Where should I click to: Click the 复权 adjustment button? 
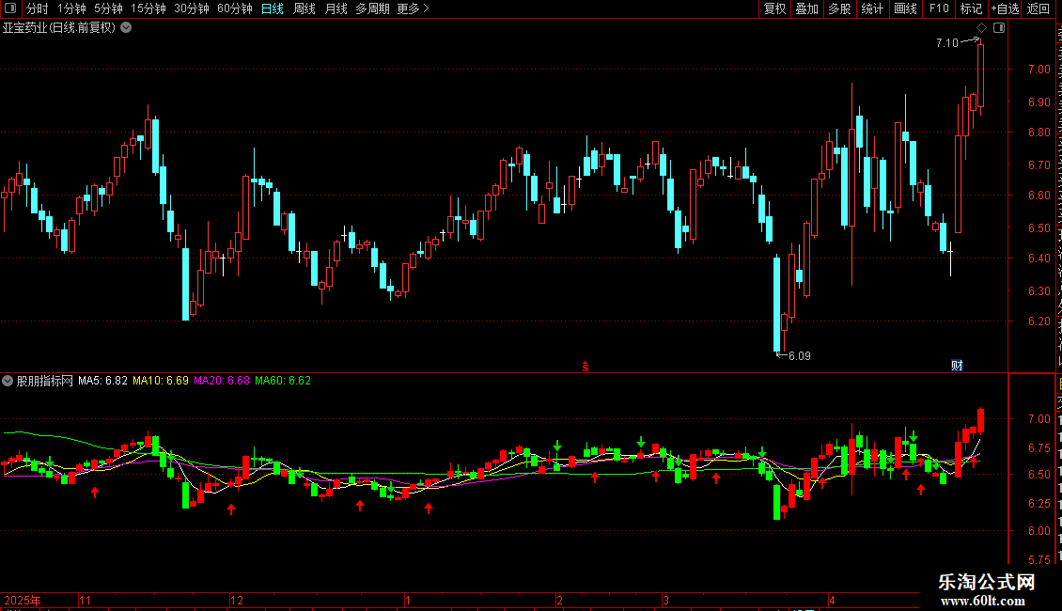[774, 8]
